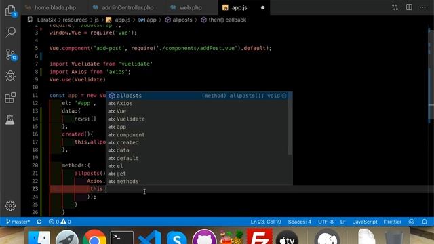Open the master branch selector in status bar
The width and height of the screenshot is (434, 244).
coord(18,222)
